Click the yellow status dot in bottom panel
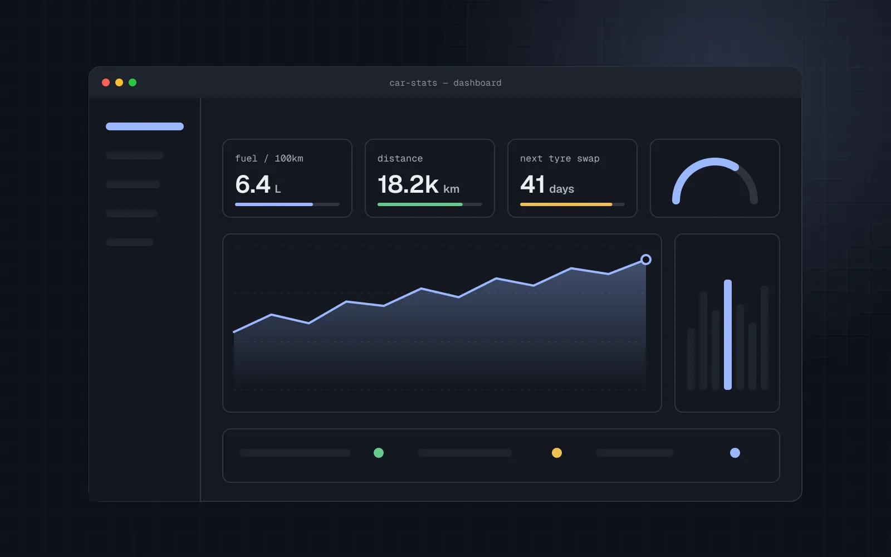The width and height of the screenshot is (891, 557). coord(557,453)
